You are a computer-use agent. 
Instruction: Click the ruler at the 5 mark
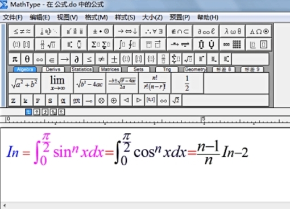204,120
